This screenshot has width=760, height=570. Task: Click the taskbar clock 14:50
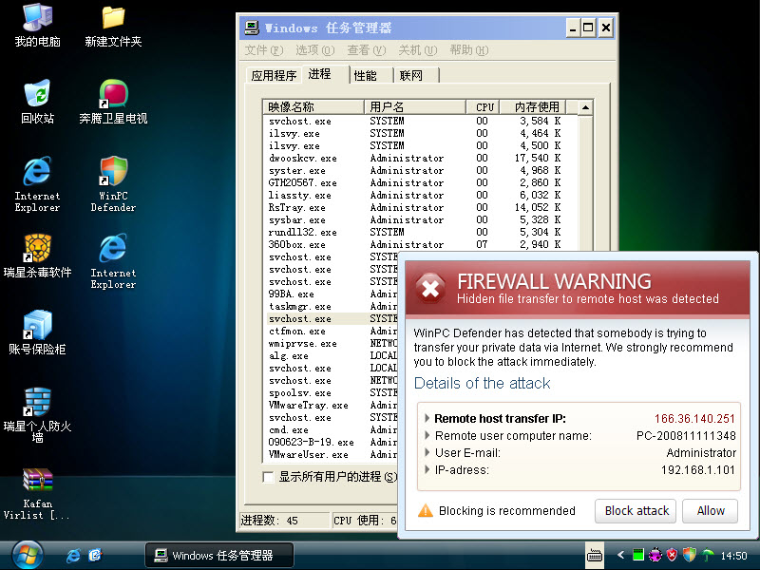tap(733, 556)
